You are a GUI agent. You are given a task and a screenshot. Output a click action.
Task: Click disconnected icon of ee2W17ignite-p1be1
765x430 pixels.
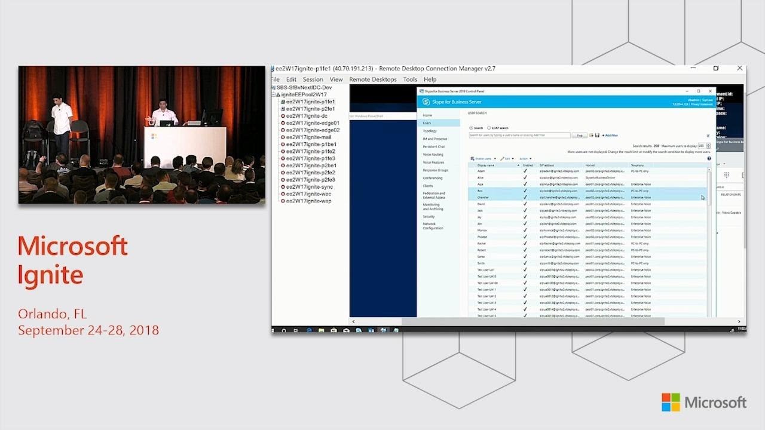click(x=283, y=145)
